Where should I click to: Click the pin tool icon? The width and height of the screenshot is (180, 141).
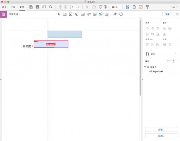[115, 14]
